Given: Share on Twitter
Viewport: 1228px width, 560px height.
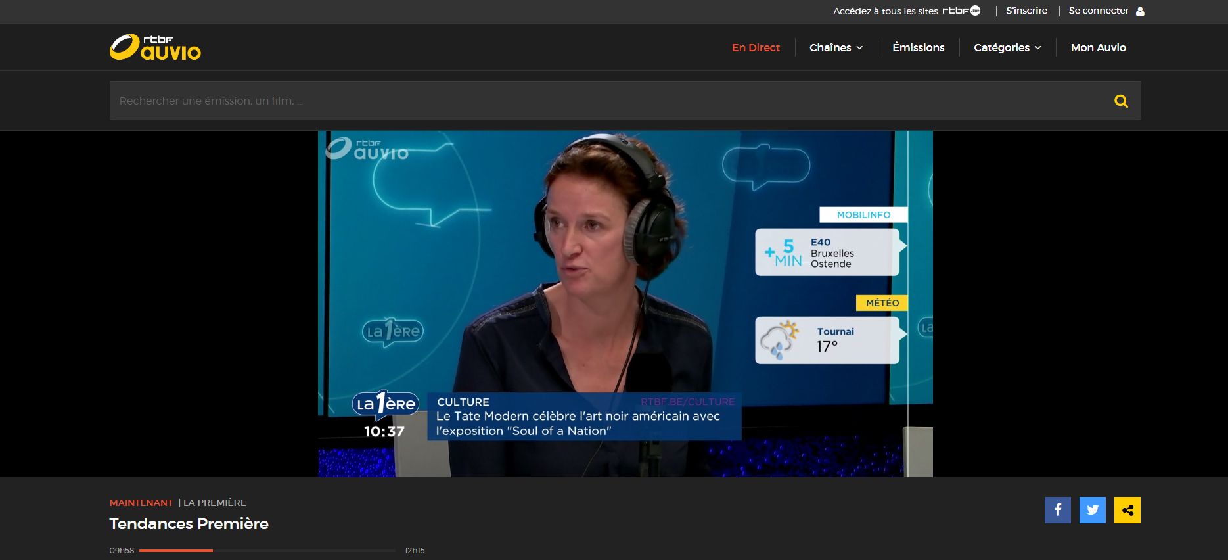Looking at the screenshot, I should (x=1093, y=510).
